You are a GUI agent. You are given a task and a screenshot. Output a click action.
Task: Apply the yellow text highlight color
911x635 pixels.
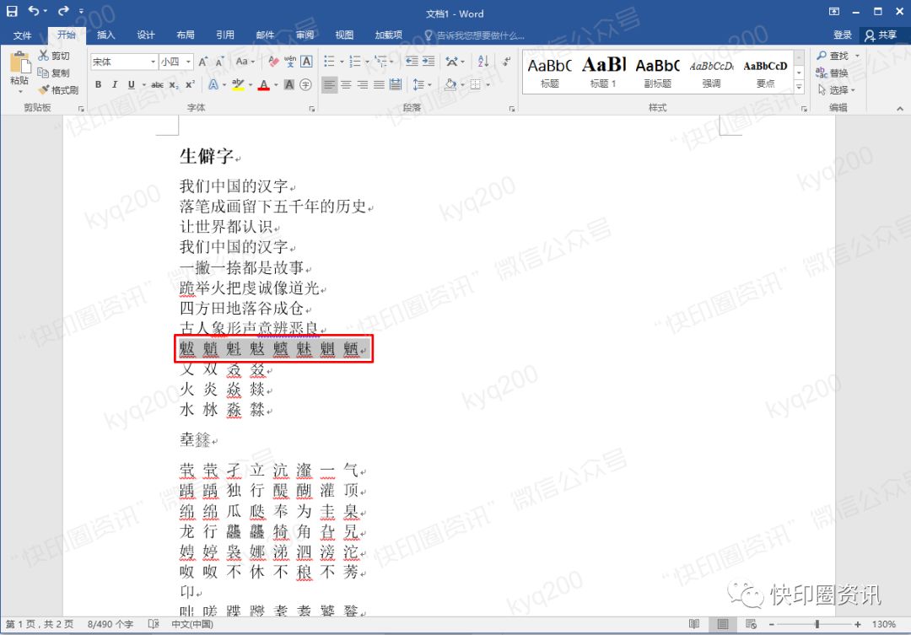pos(238,85)
